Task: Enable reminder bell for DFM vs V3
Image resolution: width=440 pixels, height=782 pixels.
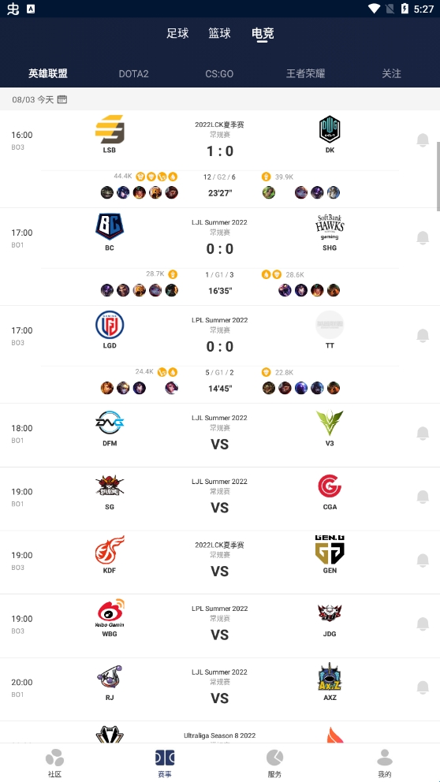Action: [x=423, y=434]
